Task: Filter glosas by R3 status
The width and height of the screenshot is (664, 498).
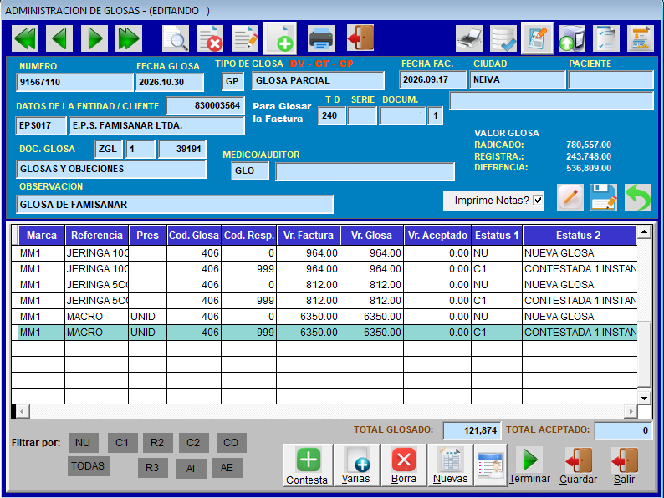Action: [x=152, y=468]
